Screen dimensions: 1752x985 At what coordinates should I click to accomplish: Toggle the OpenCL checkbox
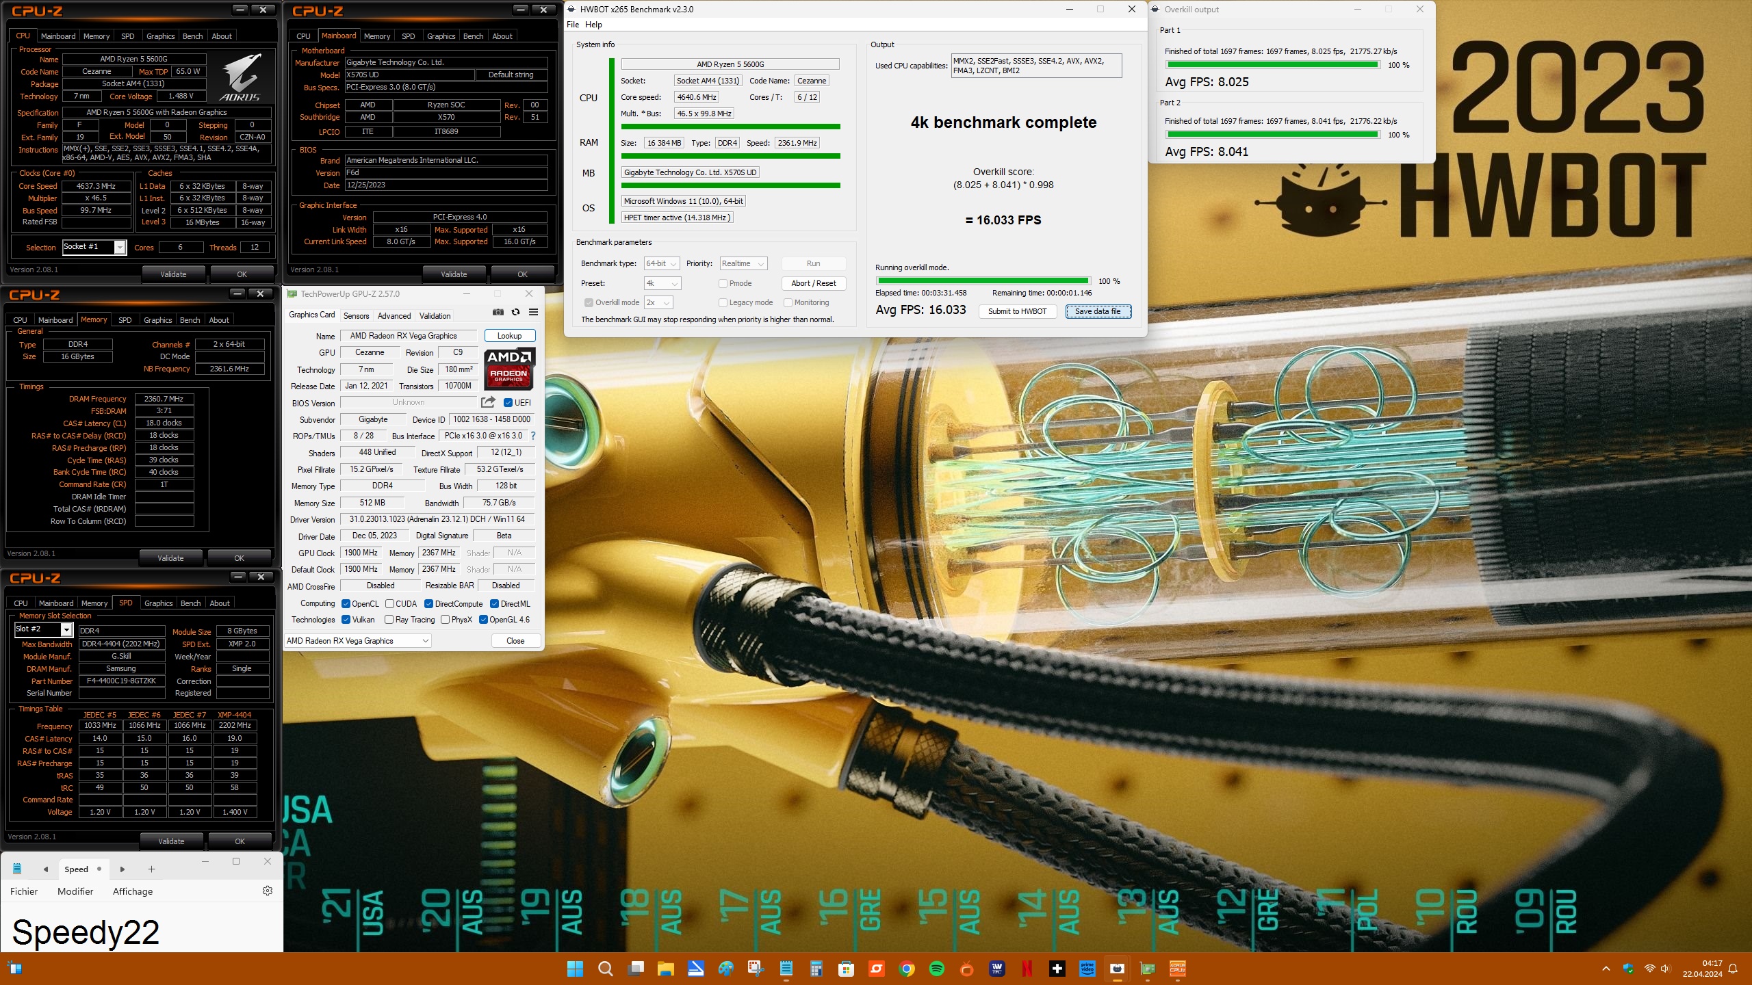click(346, 604)
